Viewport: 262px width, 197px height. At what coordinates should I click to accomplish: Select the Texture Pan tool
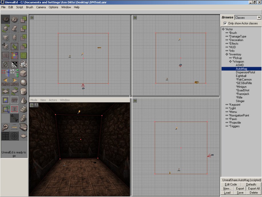pos(5,91)
